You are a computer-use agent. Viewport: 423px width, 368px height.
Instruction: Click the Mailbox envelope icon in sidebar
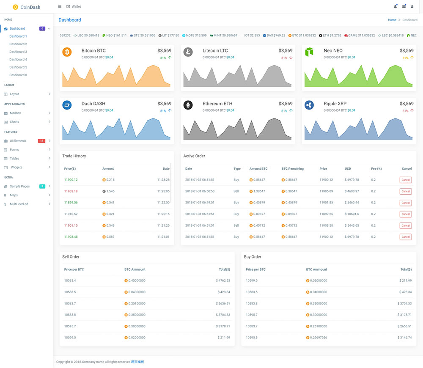click(x=5, y=113)
